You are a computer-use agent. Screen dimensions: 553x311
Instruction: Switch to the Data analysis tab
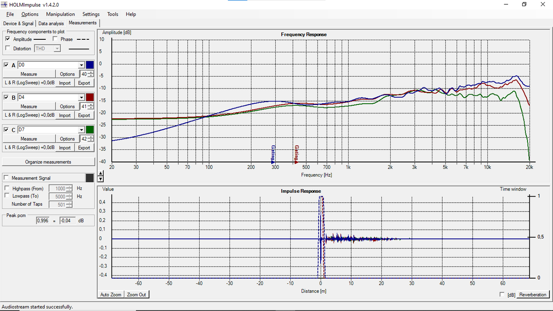coord(51,23)
